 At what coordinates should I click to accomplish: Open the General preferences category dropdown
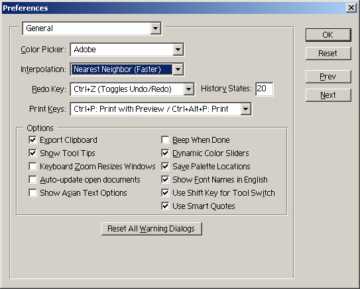click(155, 28)
